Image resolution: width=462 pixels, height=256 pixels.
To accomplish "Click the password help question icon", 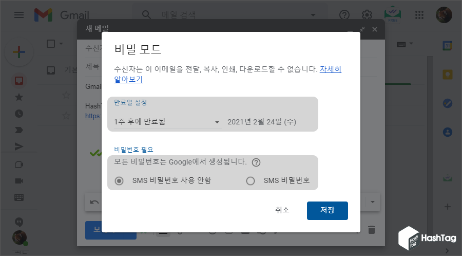I will 256,162.
